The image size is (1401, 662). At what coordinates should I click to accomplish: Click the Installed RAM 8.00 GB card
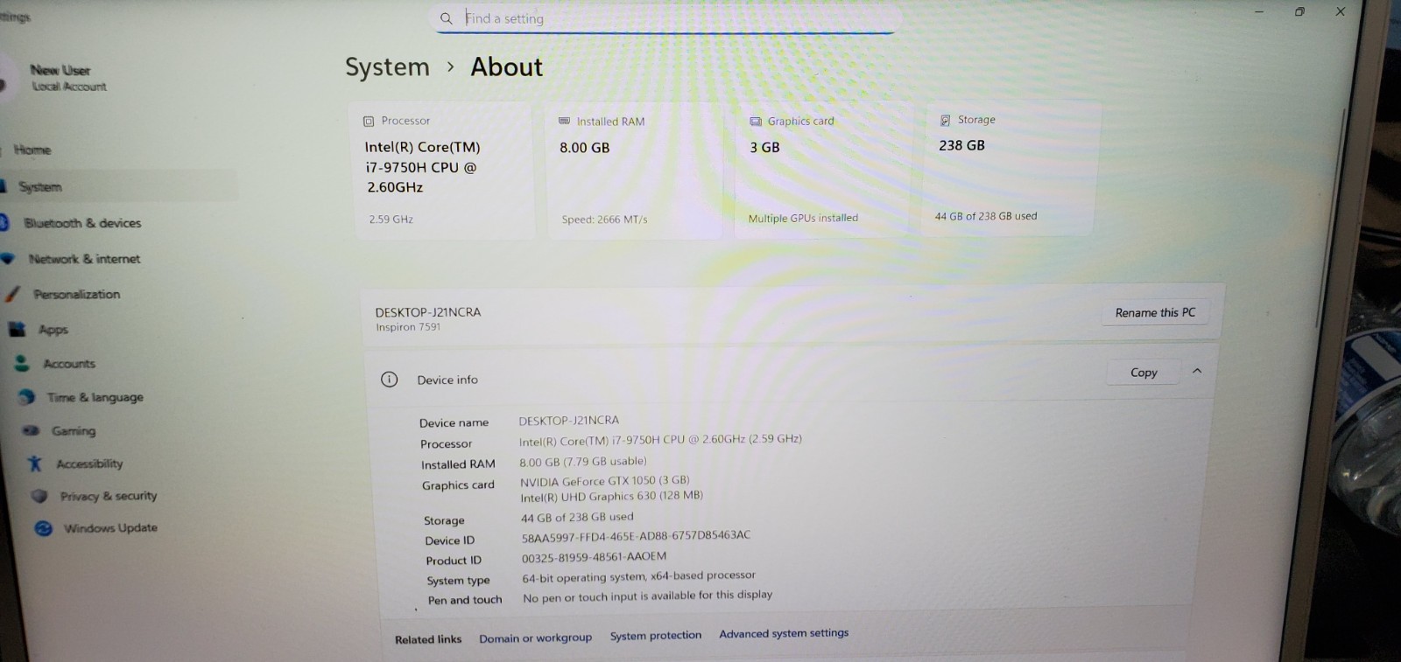(x=635, y=171)
